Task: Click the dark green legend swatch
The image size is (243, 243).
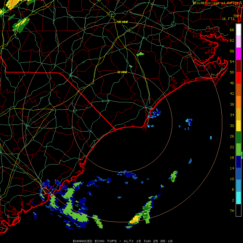Action: [x=238, y=137]
